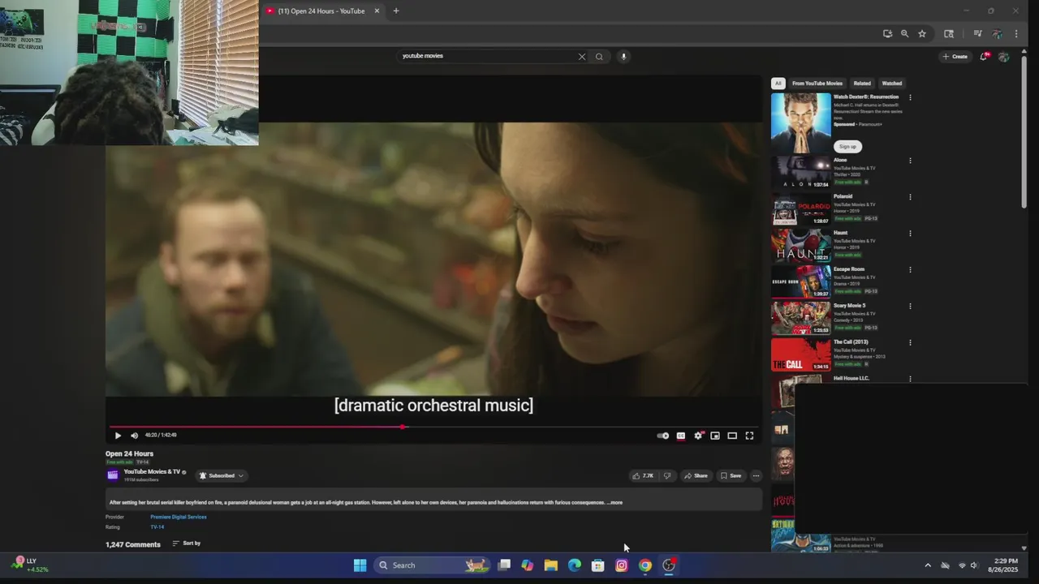The height and width of the screenshot is (584, 1039).
Task: Click the Share button under the video
Action: coord(695,476)
